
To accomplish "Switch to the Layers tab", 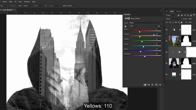I will pos(171,11).
